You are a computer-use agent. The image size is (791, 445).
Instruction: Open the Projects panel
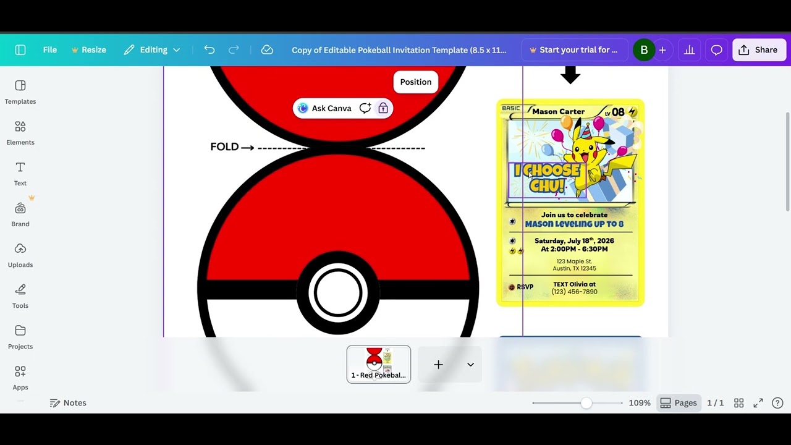pyautogui.click(x=20, y=337)
